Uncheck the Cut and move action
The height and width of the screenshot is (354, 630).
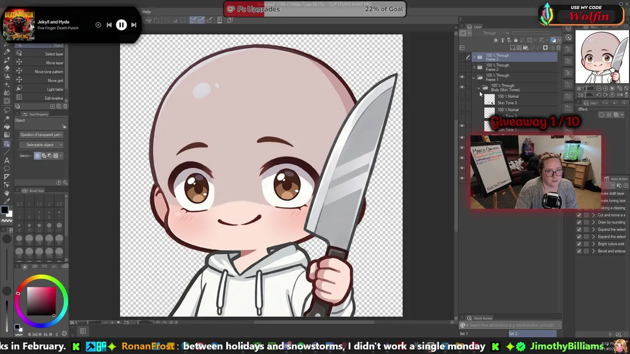click(579, 215)
